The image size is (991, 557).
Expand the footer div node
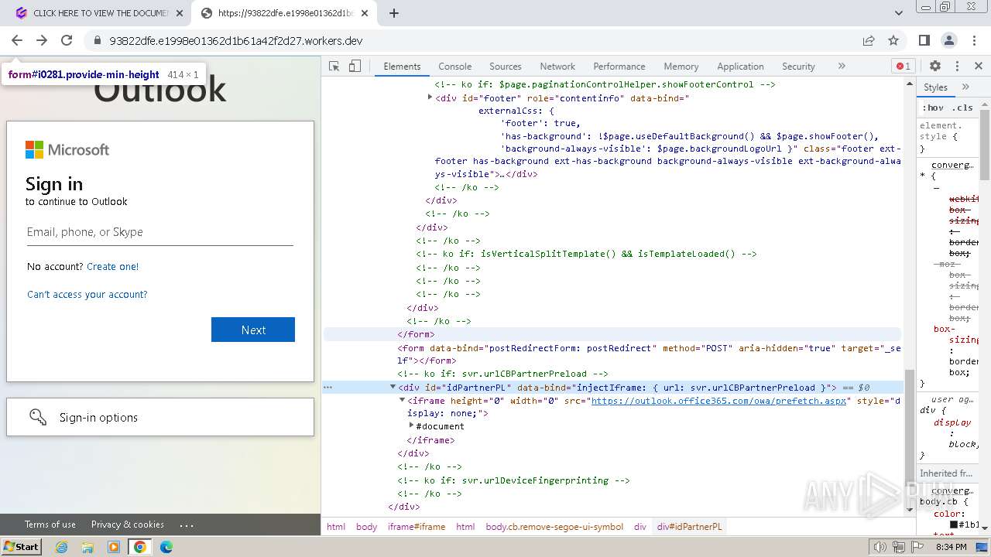click(x=430, y=97)
